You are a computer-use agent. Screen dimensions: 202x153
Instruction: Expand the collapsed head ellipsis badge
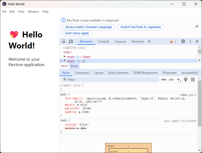click(78, 57)
